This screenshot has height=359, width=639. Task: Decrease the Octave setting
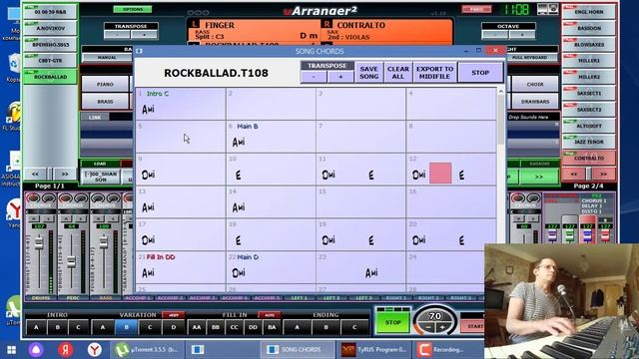coord(495,35)
